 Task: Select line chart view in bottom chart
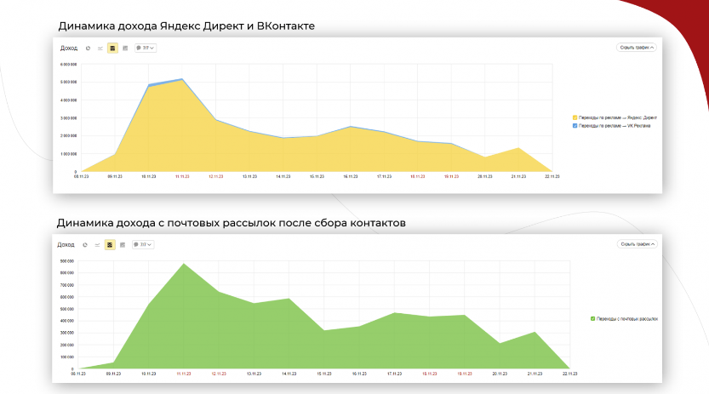[97, 244]
